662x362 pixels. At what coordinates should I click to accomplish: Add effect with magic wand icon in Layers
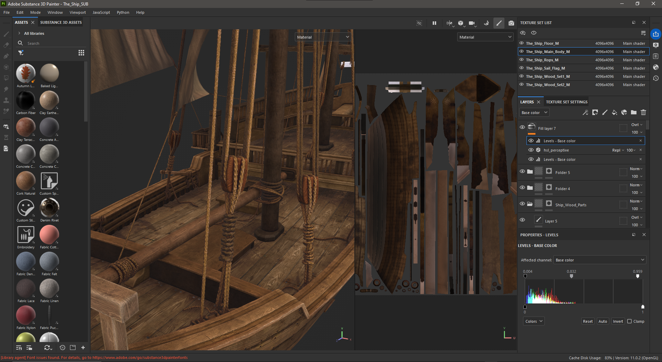pyautogui.click(x=585, y=113)
